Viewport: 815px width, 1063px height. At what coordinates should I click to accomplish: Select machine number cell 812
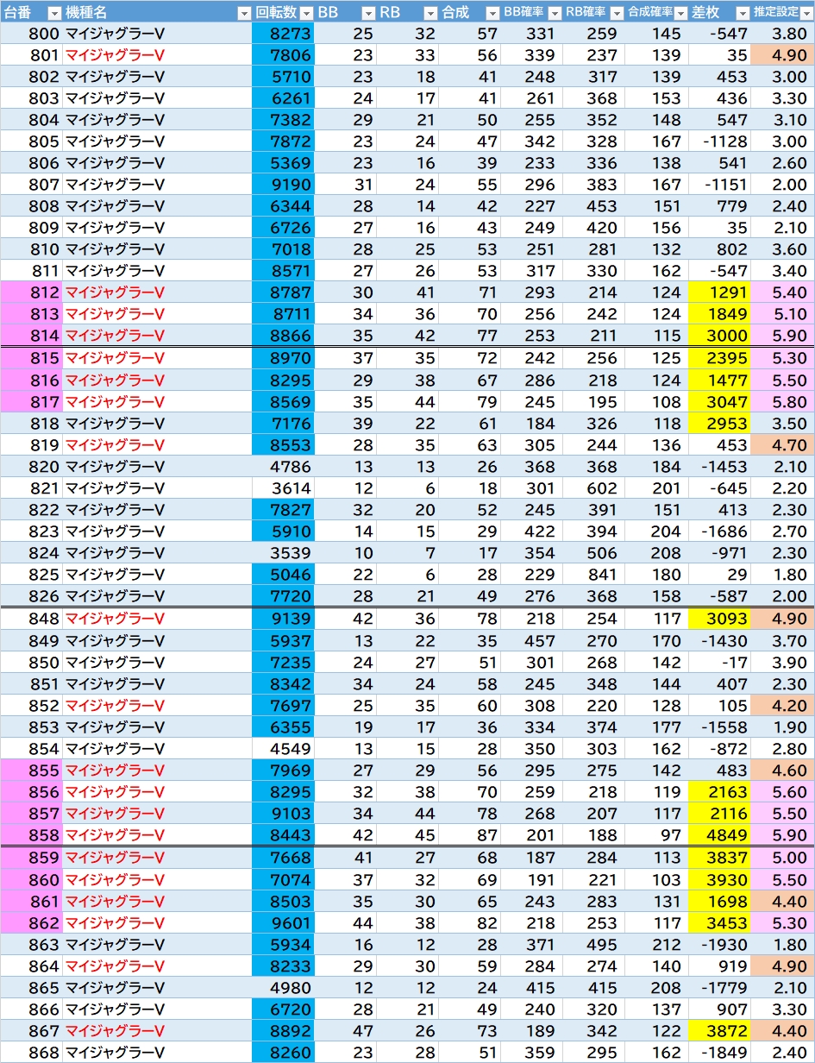click(31, 292)
